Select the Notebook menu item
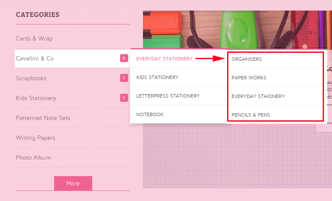Screen dimensions: 332x201 click(150, 114)
